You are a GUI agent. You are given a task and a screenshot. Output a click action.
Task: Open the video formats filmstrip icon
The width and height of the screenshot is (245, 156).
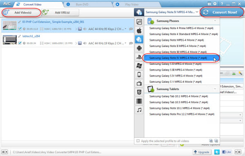(139, 101)
